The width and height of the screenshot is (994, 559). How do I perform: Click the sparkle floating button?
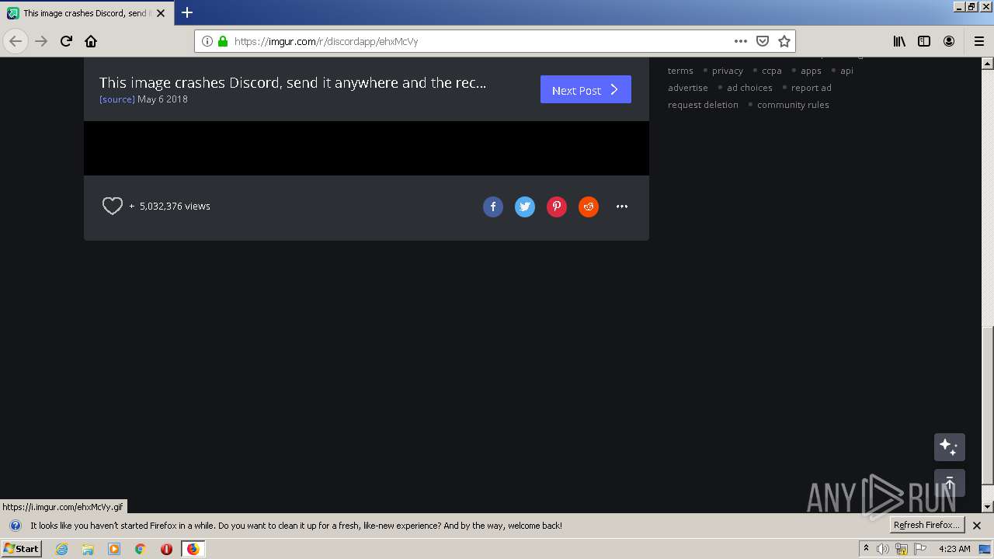tap(949, 447)
